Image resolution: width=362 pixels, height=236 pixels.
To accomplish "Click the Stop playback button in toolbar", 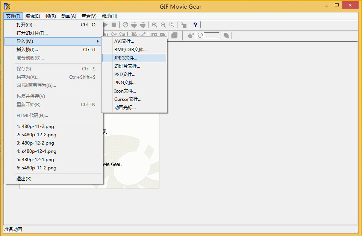I will (114, 25).
